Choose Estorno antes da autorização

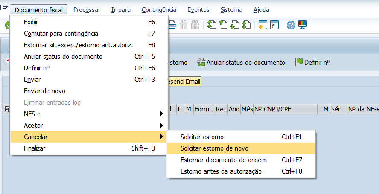coord(241,171)
